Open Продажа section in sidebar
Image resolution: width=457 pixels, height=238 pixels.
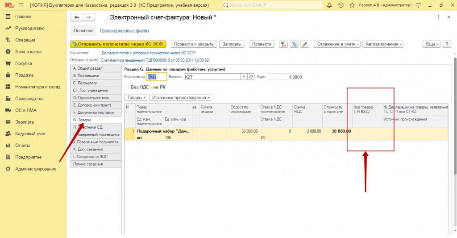24,75
